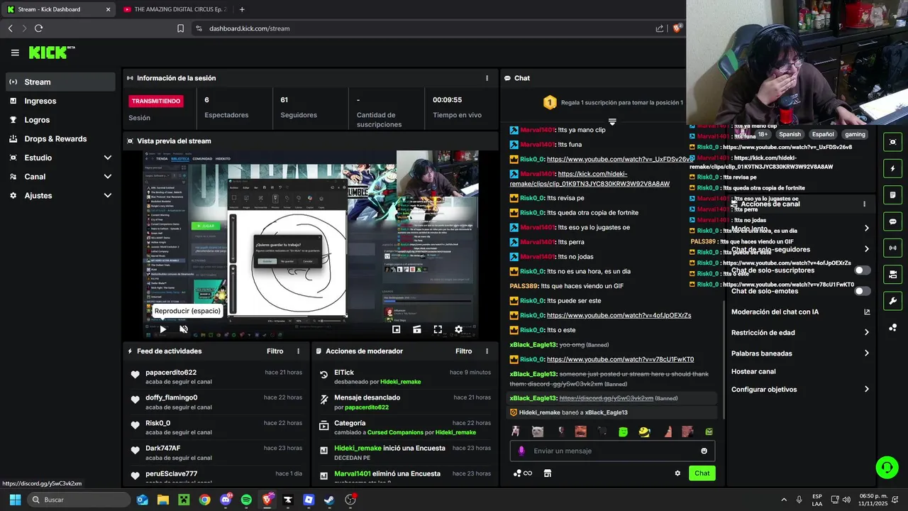Open Hideki_remake link in the ElTick unban entry
The width and height of the screenshot is (908, 511).
pyautogui.click(x=400, y=382)
